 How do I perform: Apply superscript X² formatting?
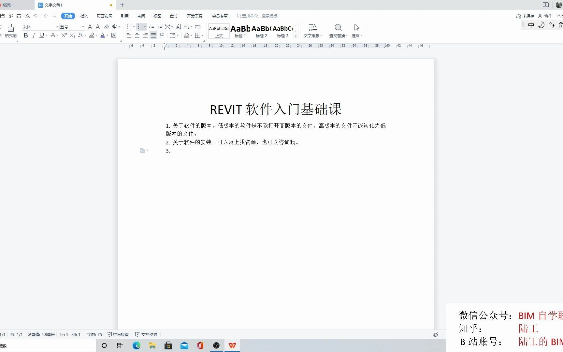pos(64,35)
